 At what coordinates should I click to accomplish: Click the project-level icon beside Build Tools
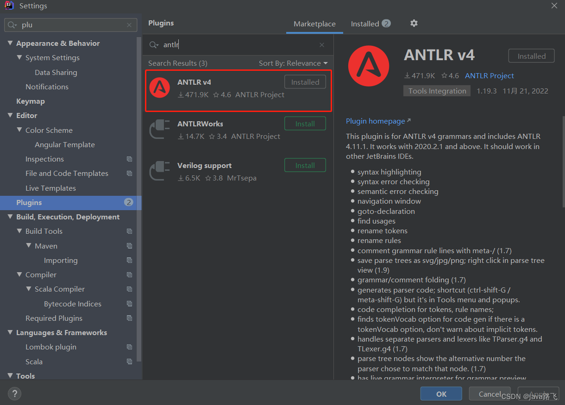tap(129, 231)
